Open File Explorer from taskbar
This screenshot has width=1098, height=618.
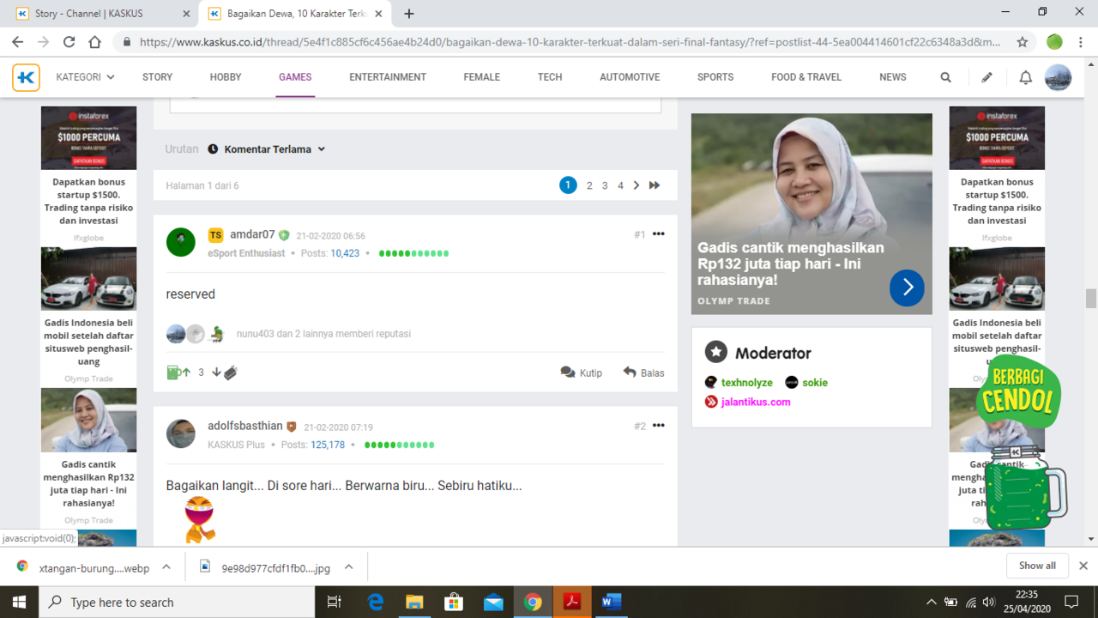[x=414, y=602]
